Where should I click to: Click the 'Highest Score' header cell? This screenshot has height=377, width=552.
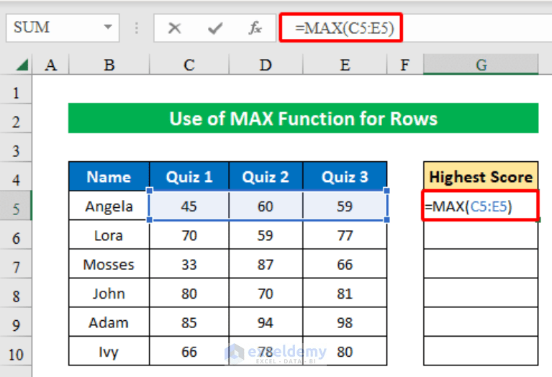[481, 177]
